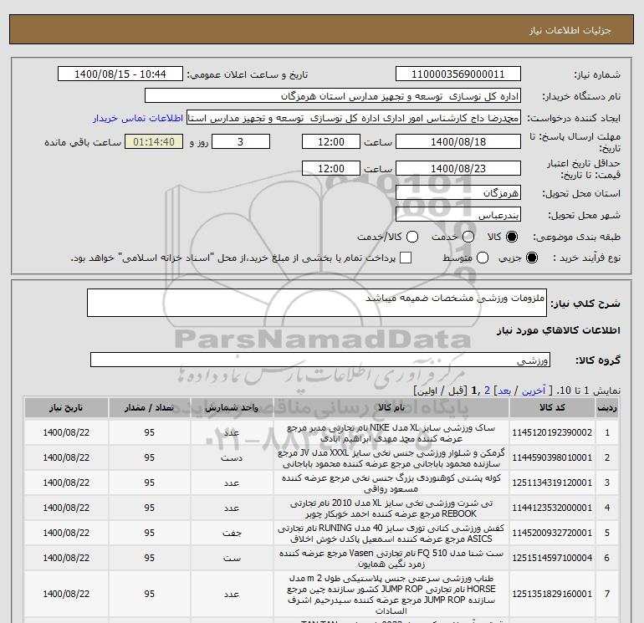Click item code 1251351829160001

pos(552,595)
